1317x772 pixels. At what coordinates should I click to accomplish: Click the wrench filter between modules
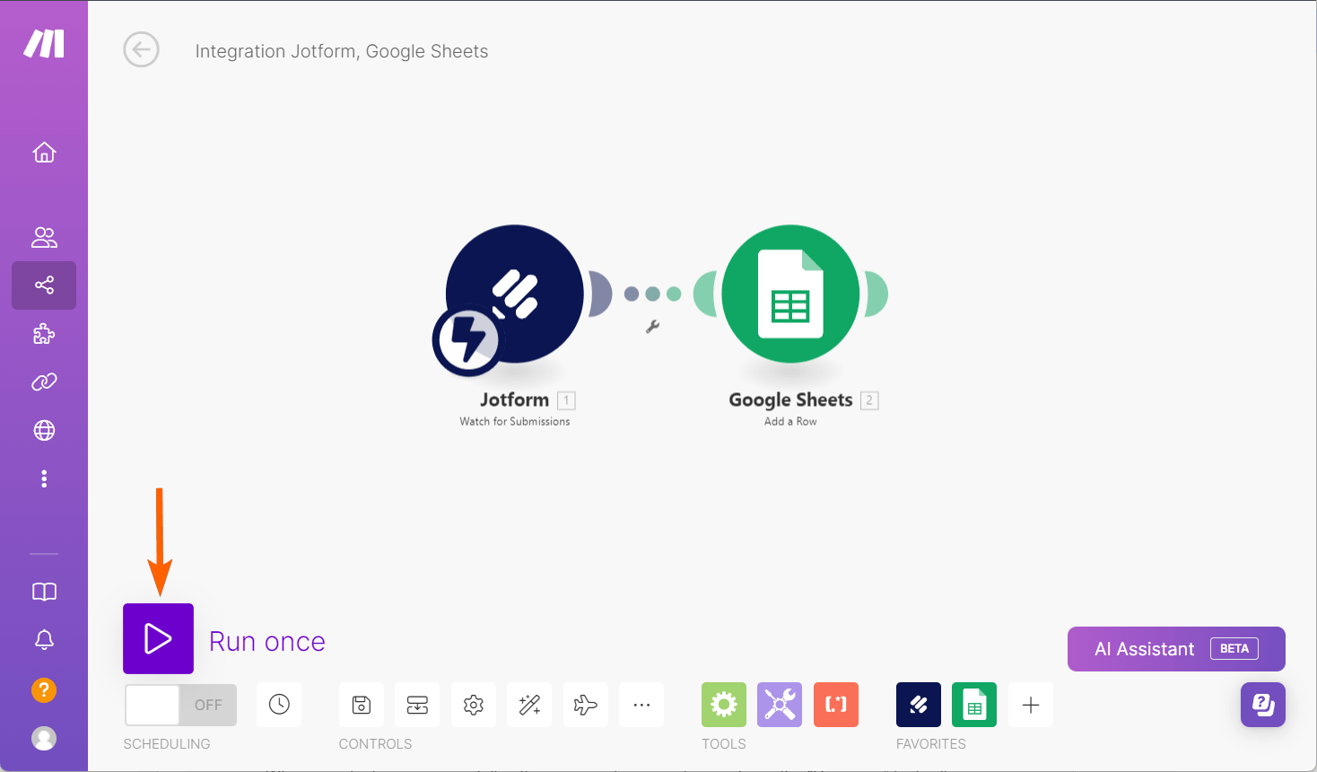652,327
